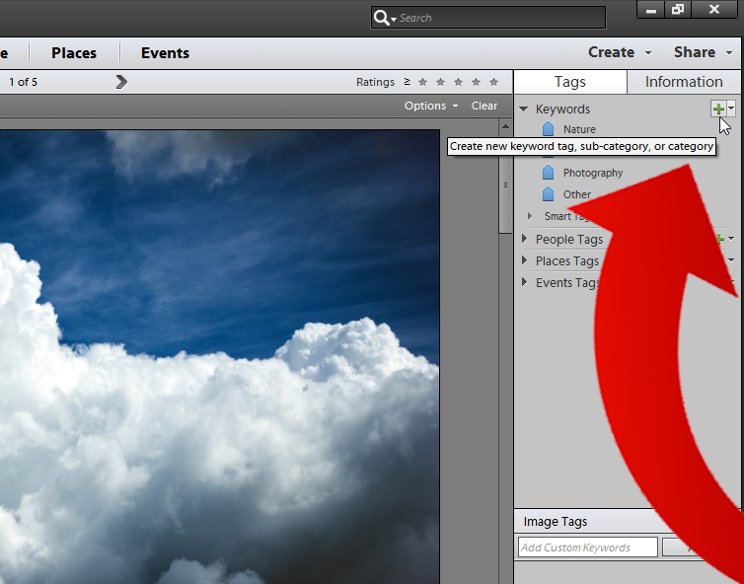
Task: Open the Share dropdown menu
Action: tap(704, 52)
